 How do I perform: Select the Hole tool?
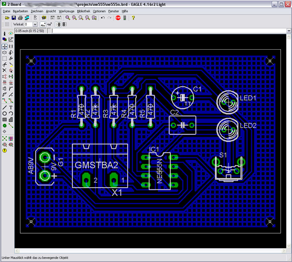coord(4,132)
